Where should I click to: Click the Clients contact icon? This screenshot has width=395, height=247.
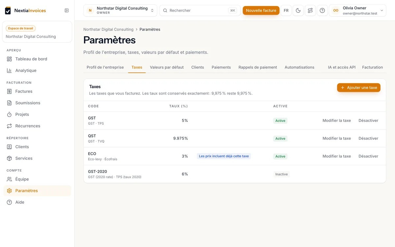pyautogui.click(x=9, y=147)
